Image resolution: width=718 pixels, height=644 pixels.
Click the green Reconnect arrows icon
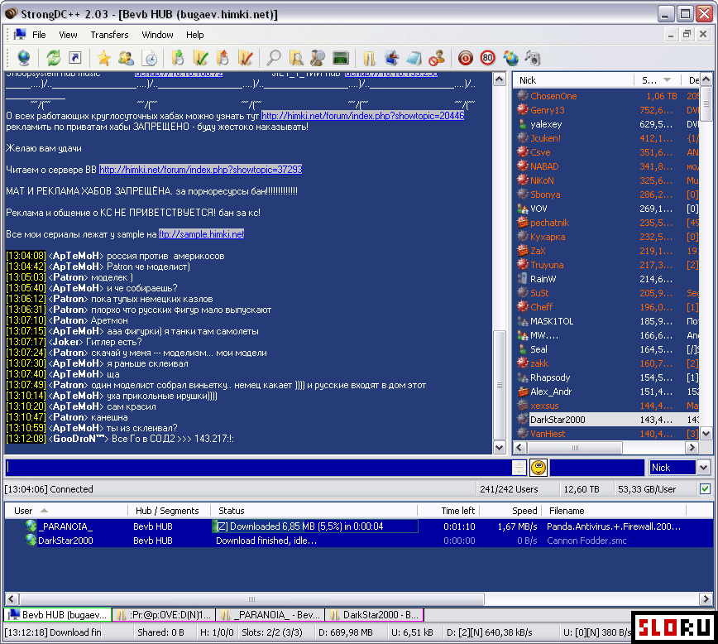tap(54, 58)
